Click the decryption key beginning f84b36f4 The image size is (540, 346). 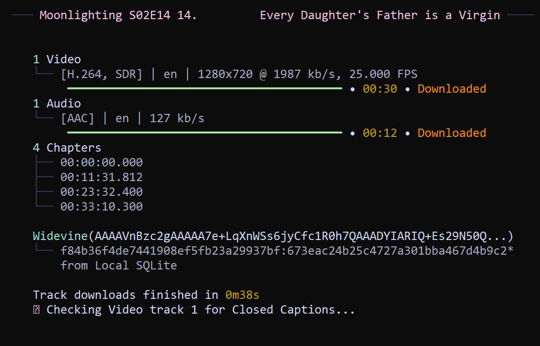click(x=287, y=251)
